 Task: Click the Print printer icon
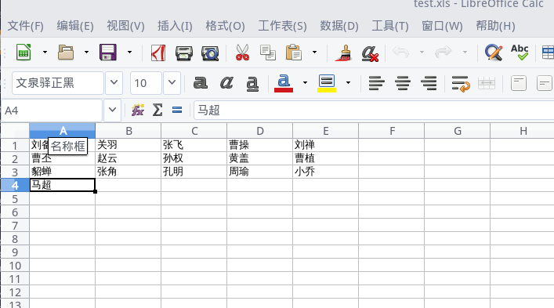[x=183, y=53]
